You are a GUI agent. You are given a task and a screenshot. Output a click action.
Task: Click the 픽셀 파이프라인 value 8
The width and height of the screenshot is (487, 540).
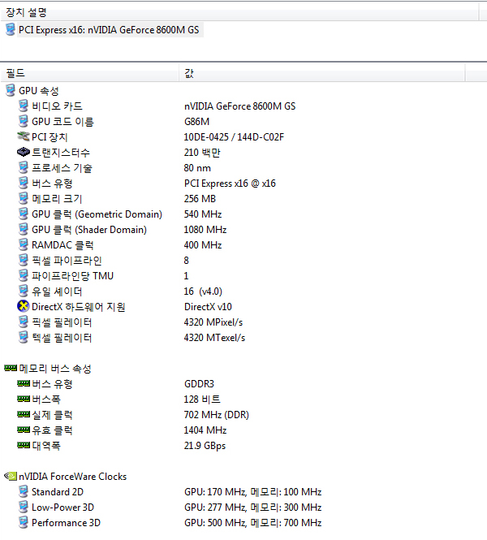(186, 261)
